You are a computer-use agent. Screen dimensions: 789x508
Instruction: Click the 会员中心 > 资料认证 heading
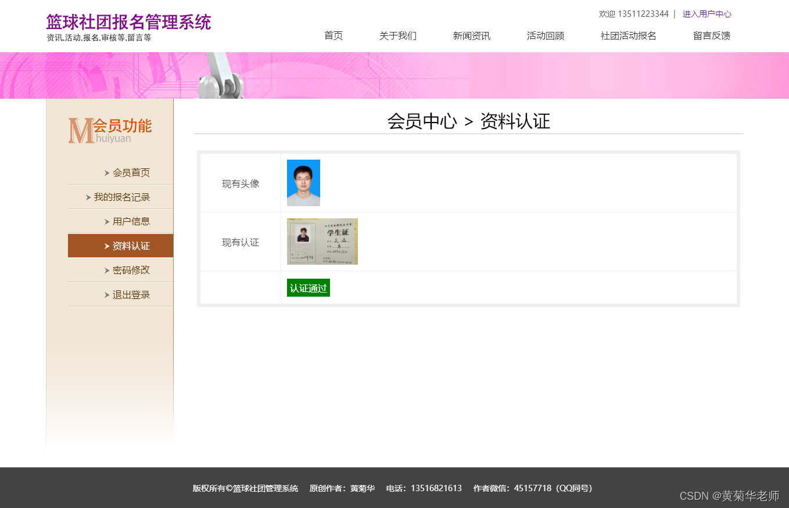click(468, 121)
